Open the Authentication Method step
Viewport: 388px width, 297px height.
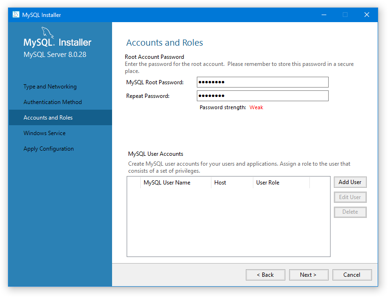point(53,102)
